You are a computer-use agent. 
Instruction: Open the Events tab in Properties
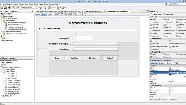coord(169,63)
